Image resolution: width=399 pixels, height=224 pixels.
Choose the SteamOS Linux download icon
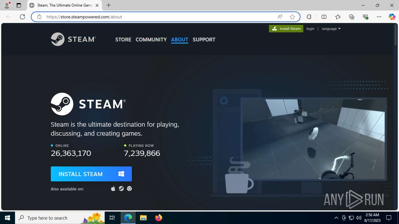tap(121, 189)
